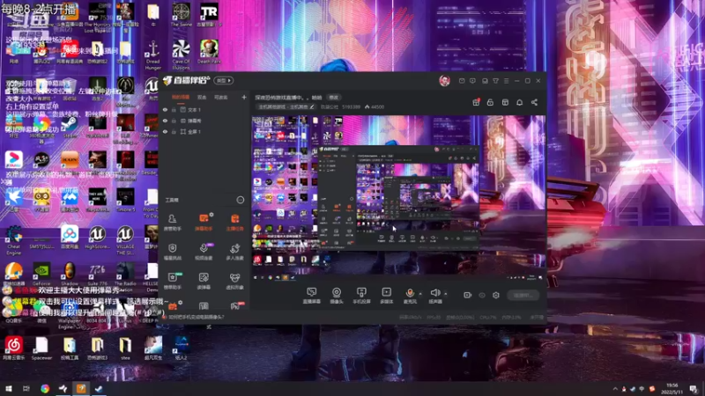
Task: Open the 读弹幕 tool
Action: [x=204, y=281]
